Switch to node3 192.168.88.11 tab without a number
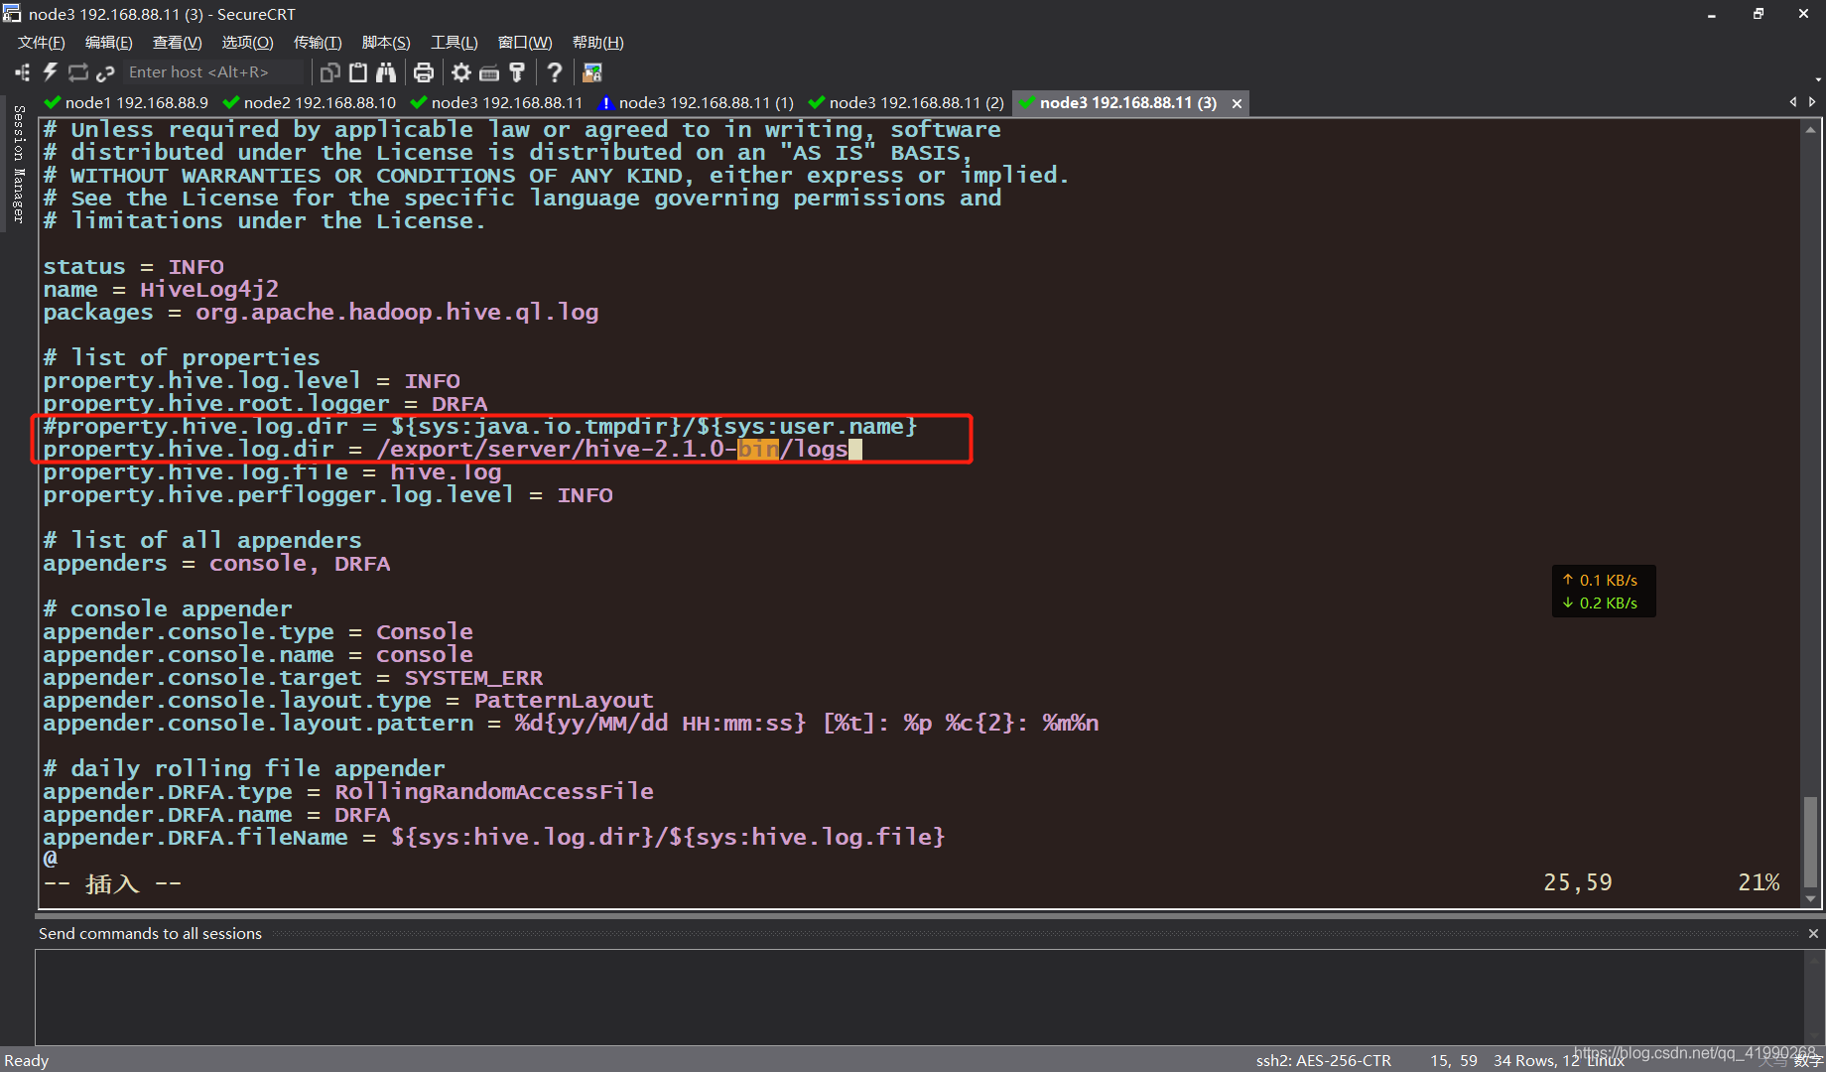Image resolution: width=1826 pixels, height=1072 pixels. click(496, 102)
